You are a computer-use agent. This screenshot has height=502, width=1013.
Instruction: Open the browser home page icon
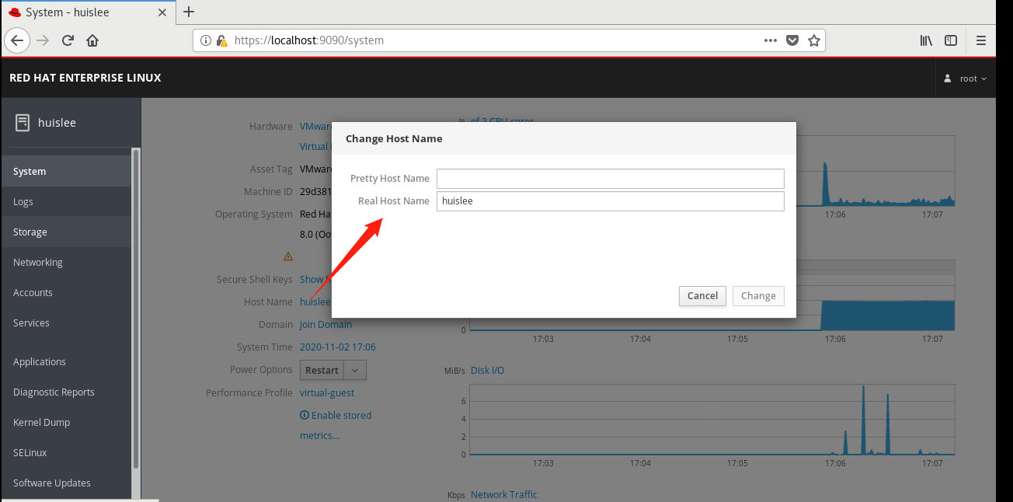pyautogui.click(x=92, y=40)
